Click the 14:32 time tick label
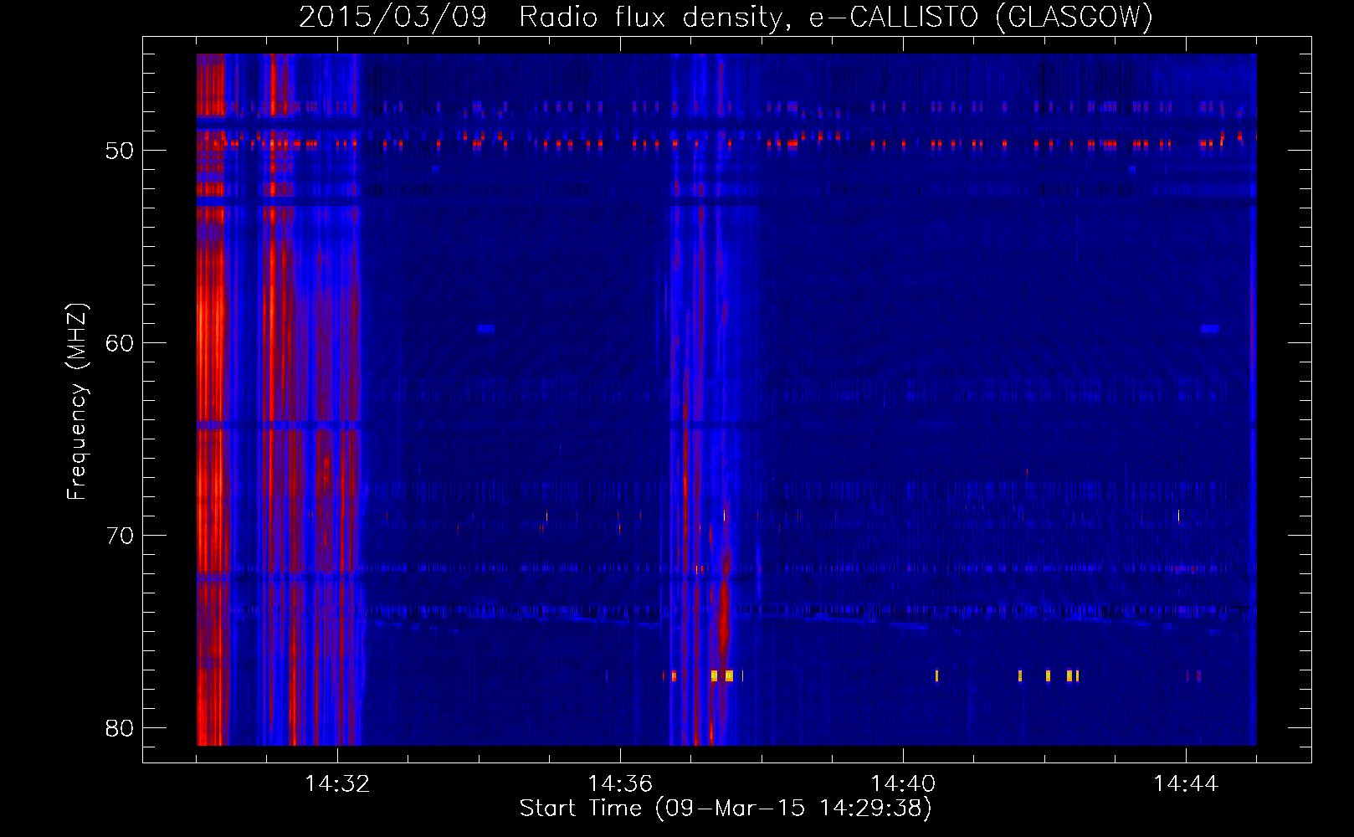1354x837 pixels. (337, 783)
